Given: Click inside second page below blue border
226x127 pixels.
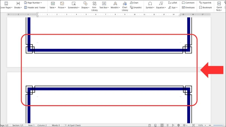Looking at the screenshot, I should click(109, 107).
